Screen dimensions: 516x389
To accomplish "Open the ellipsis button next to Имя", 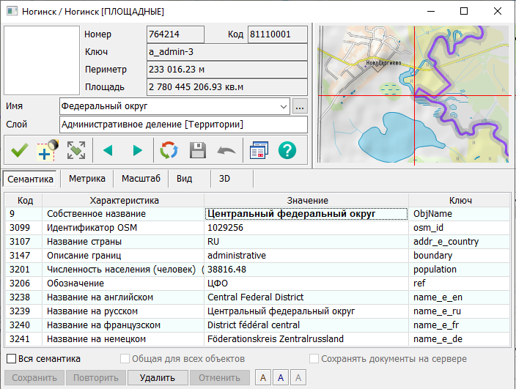I will click(x=300, y=106).
